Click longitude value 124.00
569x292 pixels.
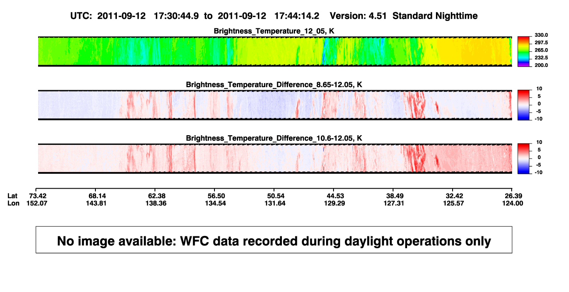click(x=512, y=204)
